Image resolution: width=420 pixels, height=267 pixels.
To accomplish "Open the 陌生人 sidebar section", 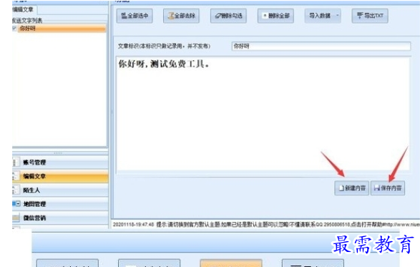I will (60, 190).
